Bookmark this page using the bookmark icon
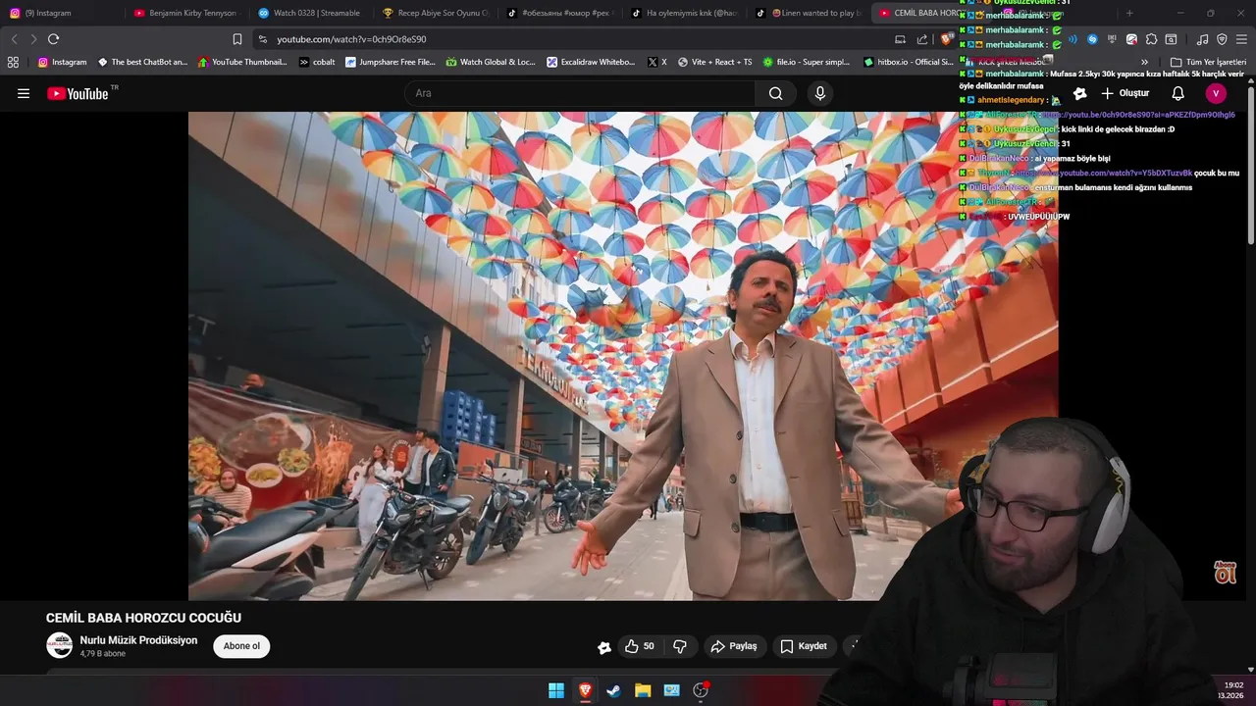 point(237,39)
